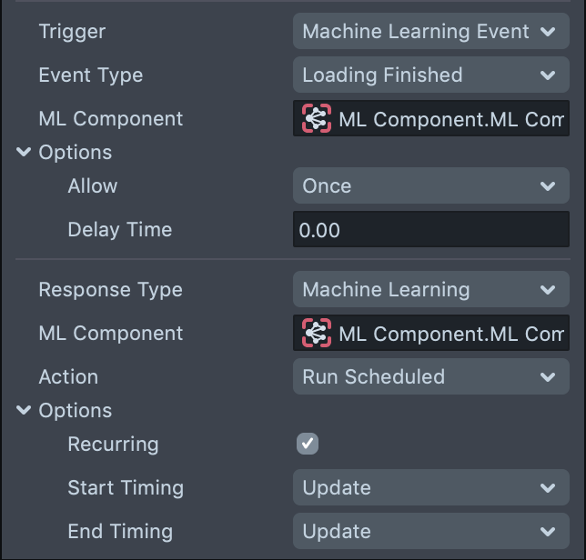
Task: Click the Delay Time input field
Action: click(430, 230)
